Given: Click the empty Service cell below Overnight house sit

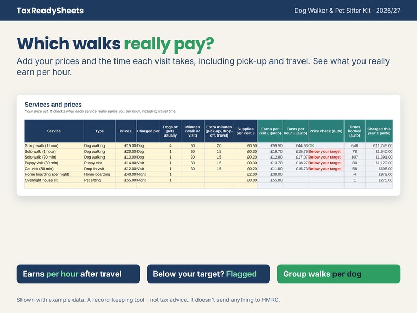Looking at the screenshot, I should pos(54,185).
